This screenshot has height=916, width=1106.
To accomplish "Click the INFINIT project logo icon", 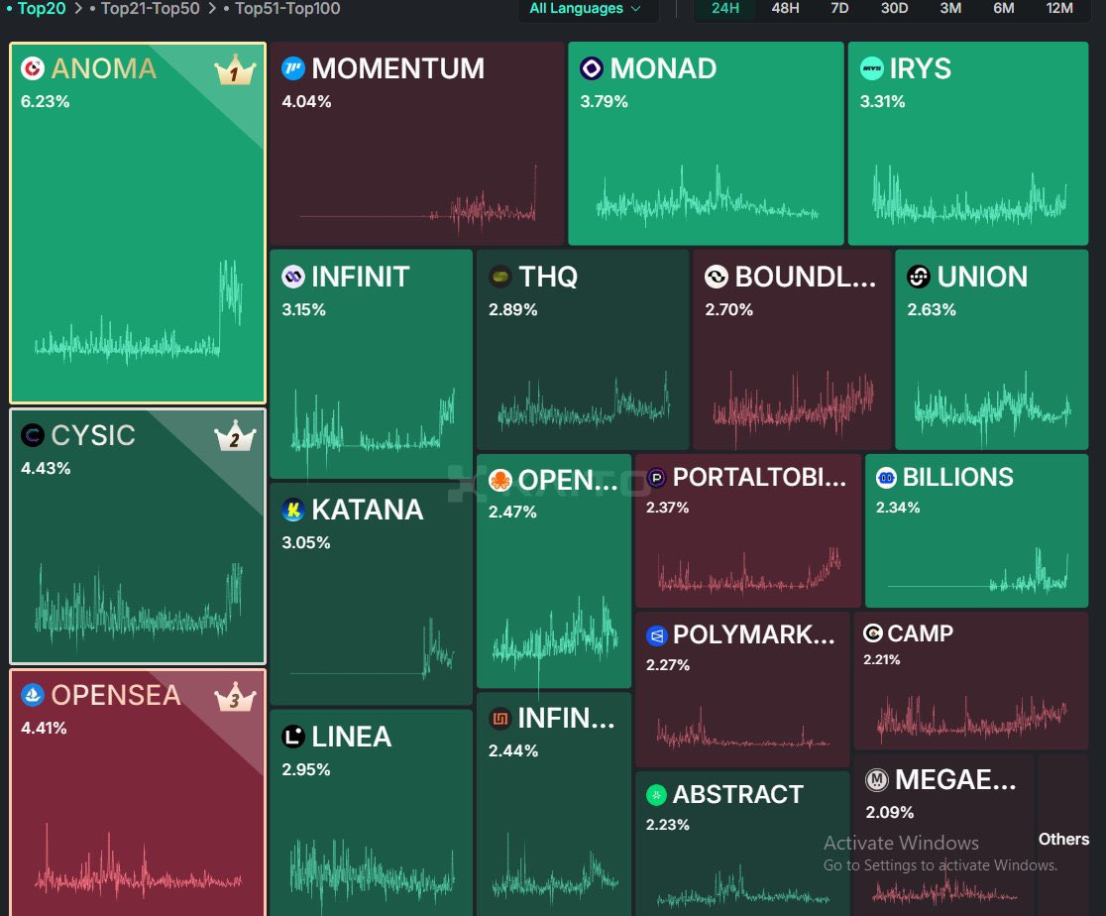I will pyautogui.click(x=292, y=277).
